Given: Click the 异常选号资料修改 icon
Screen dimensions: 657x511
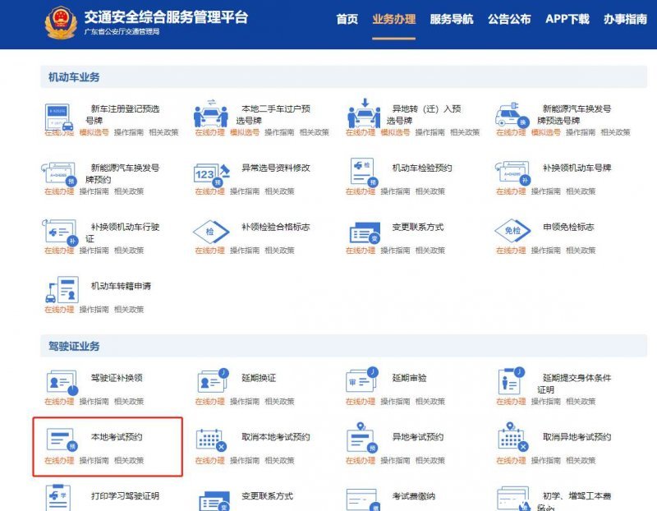Looking at the screenshot, I should [x=211, y=173].
